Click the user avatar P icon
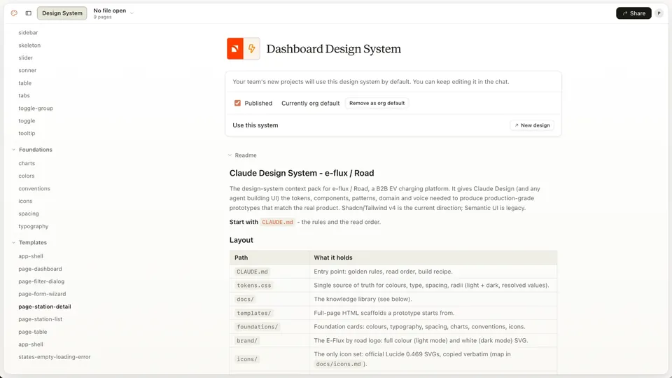 pyautogui.click(x=659, y=13)
